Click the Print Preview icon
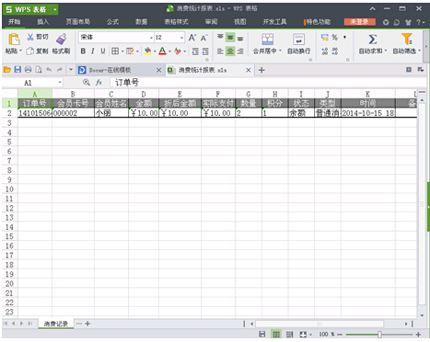Screen dimensions: 430x342 point(39,70)
